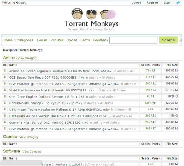The height and width of the screenshot is (166, 184).
Task: Click Seeds / Peers header in Anime table
Action: click(x=151, y=65)
